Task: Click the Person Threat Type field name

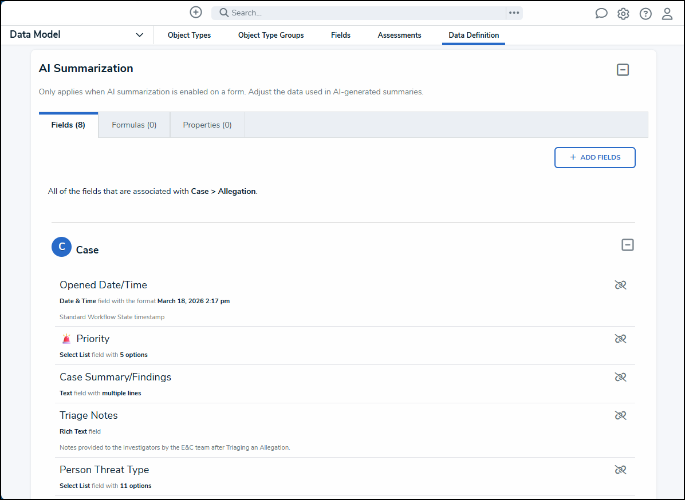Action: click(x=104, y=470)
